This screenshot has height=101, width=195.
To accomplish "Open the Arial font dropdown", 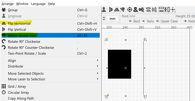I will pos(152,16).
